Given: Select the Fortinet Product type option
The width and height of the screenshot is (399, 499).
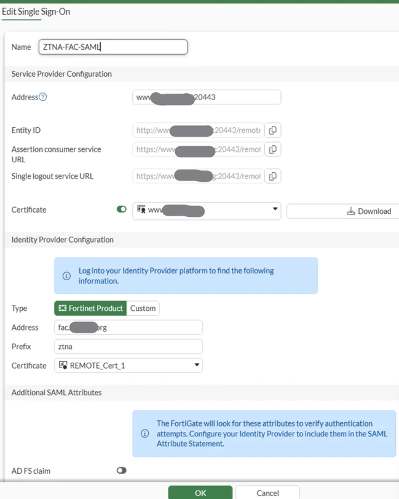Looking at the screenshot, I should tap(90, 308).
